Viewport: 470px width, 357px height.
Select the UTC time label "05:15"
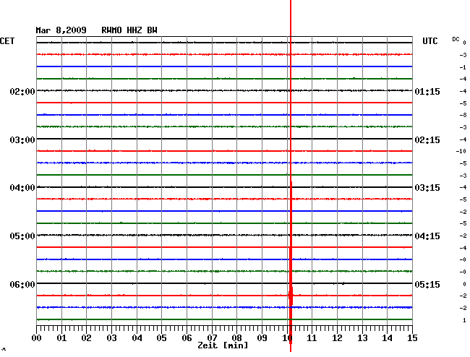click(x=427, y=284)
